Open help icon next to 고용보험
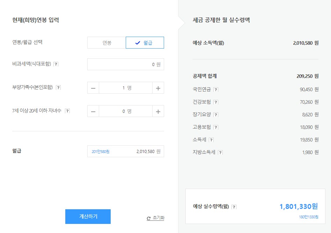 (x=215, y=128)
